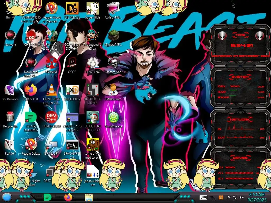Open the ISRAEL SPY shortcut

click(52, 148)
